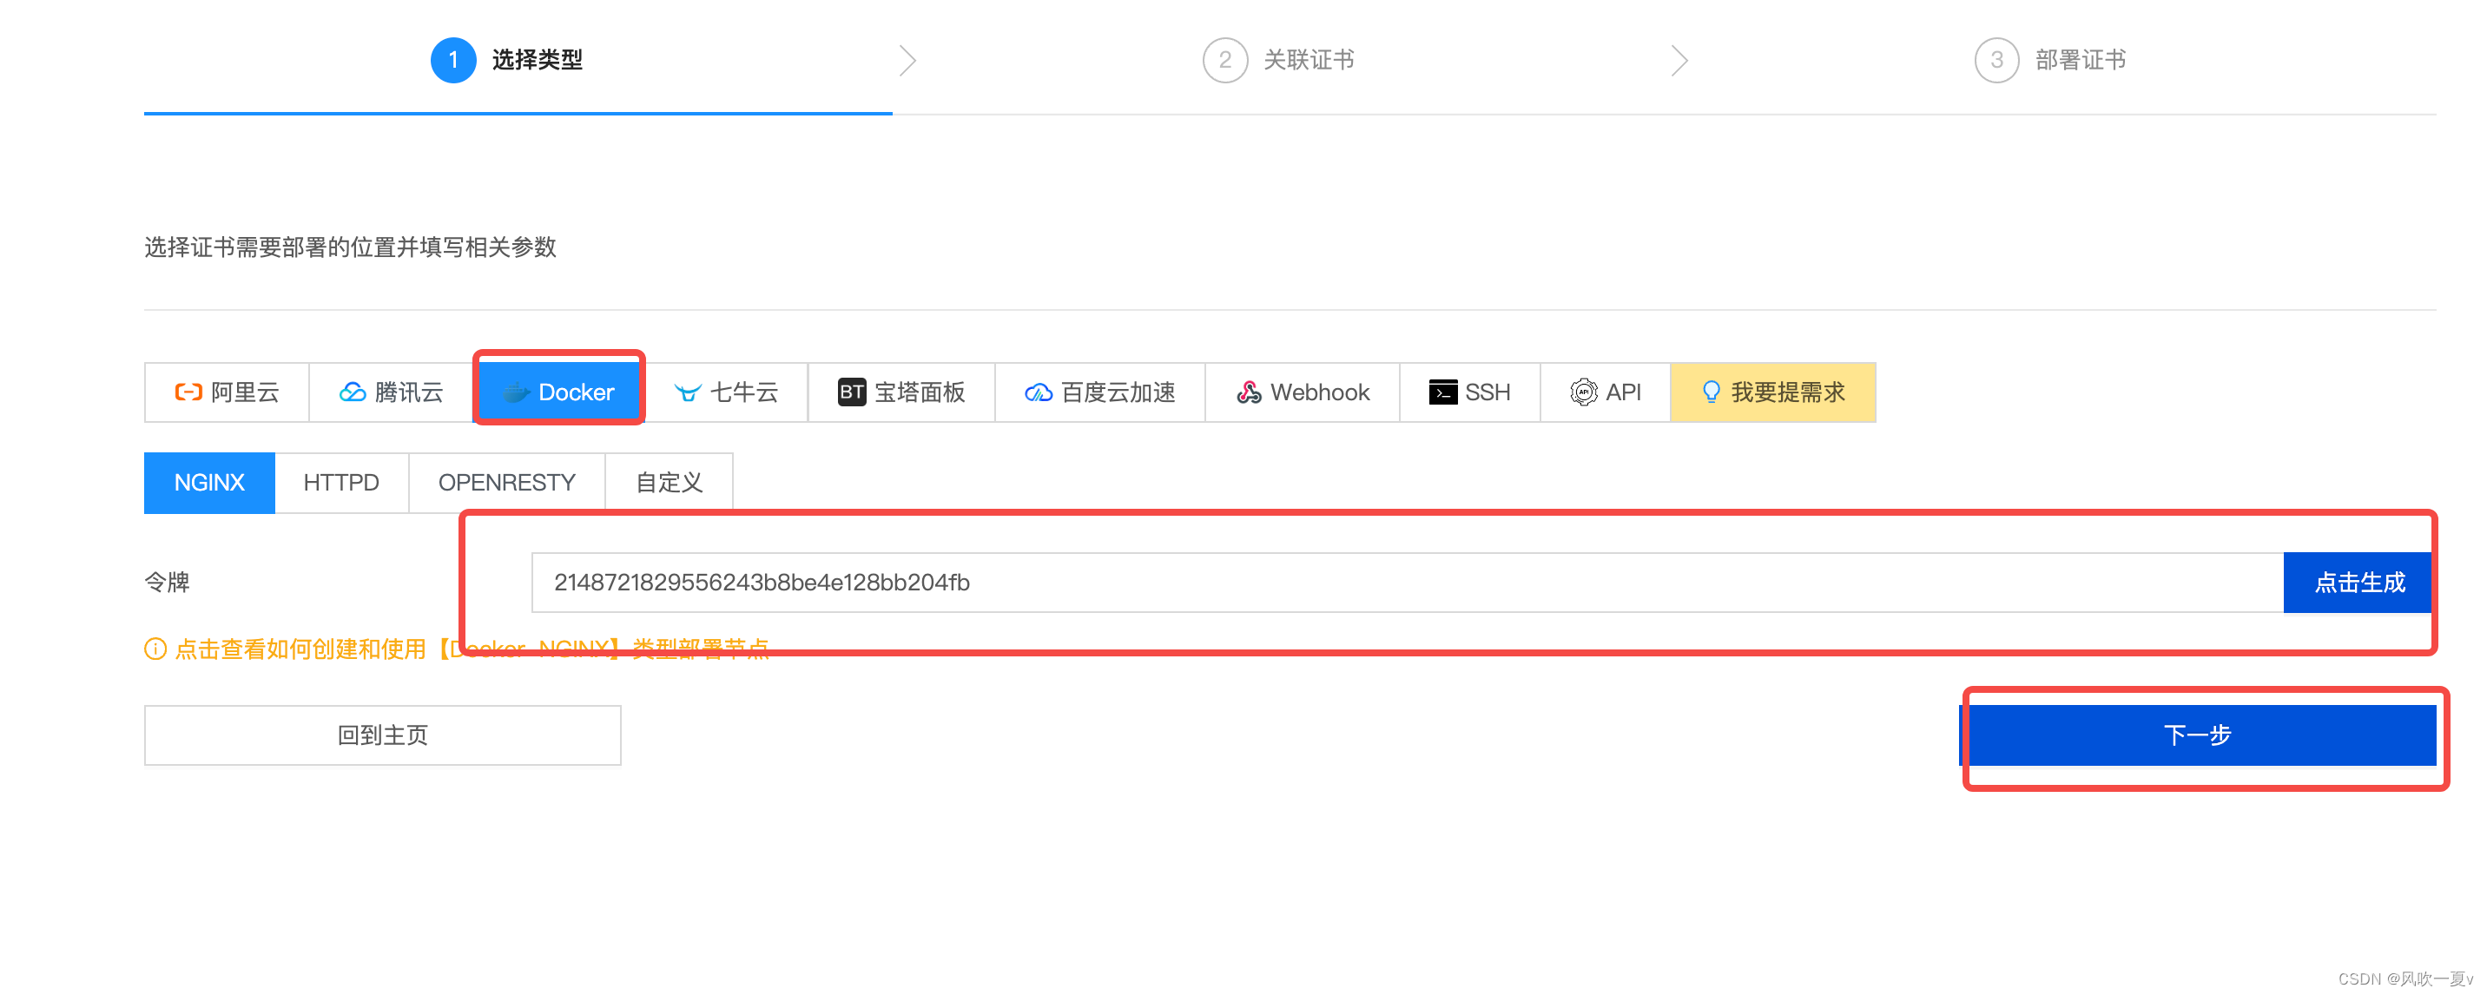2487x995 pixels.
Task: Click the info icon beside the help link
Action: (155, 649)
